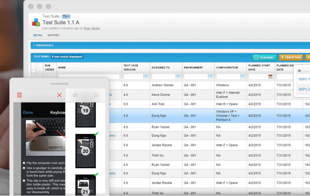Select step 20 thumbnail
Image resolution: width=310 pixels, height=196 pixels.
click(86, 151)
